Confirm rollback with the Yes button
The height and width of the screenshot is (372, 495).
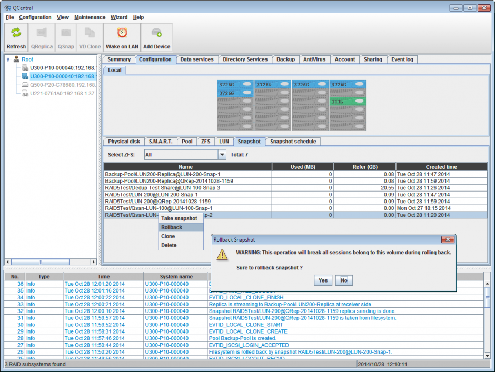click(x=323, y=280)
